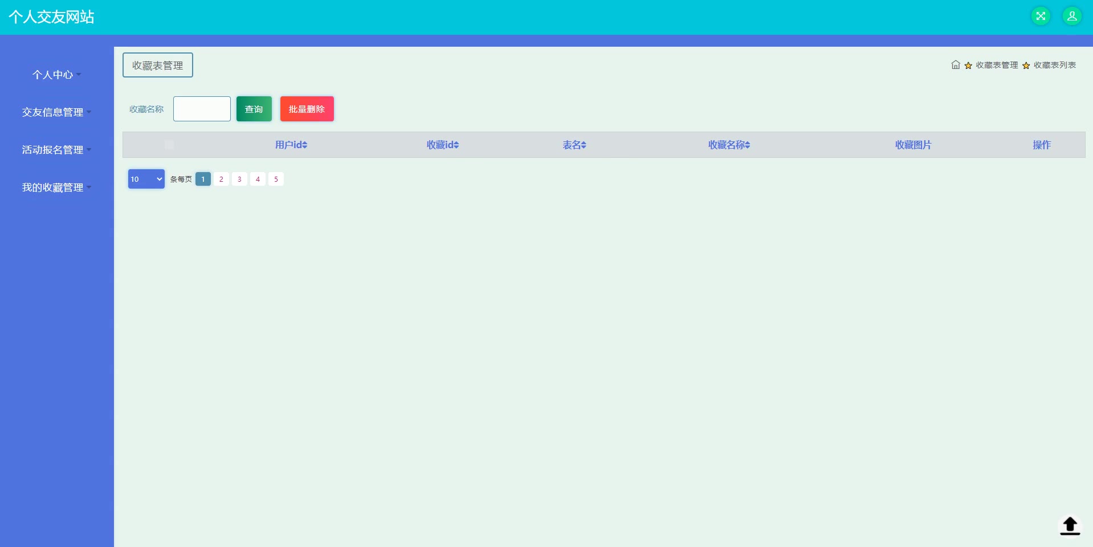Sort table by 收藏id column

(443, 145)
